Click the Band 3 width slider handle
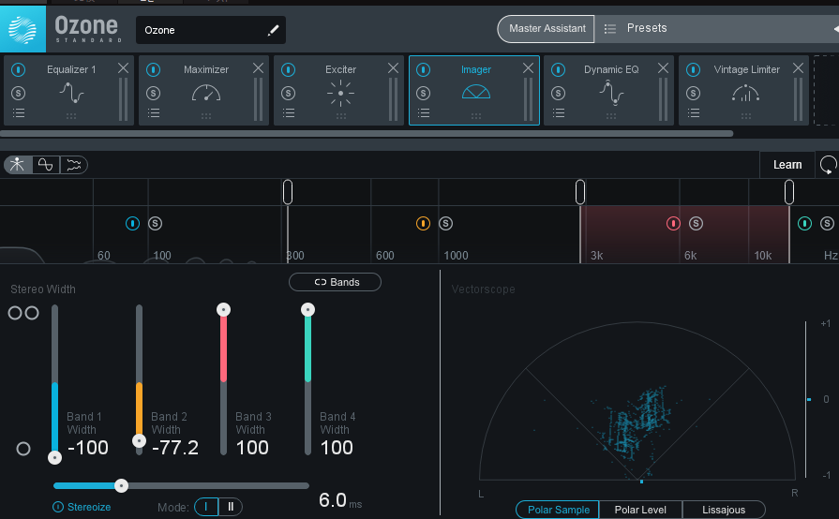The image size is (839, 519). click(223, 309)
